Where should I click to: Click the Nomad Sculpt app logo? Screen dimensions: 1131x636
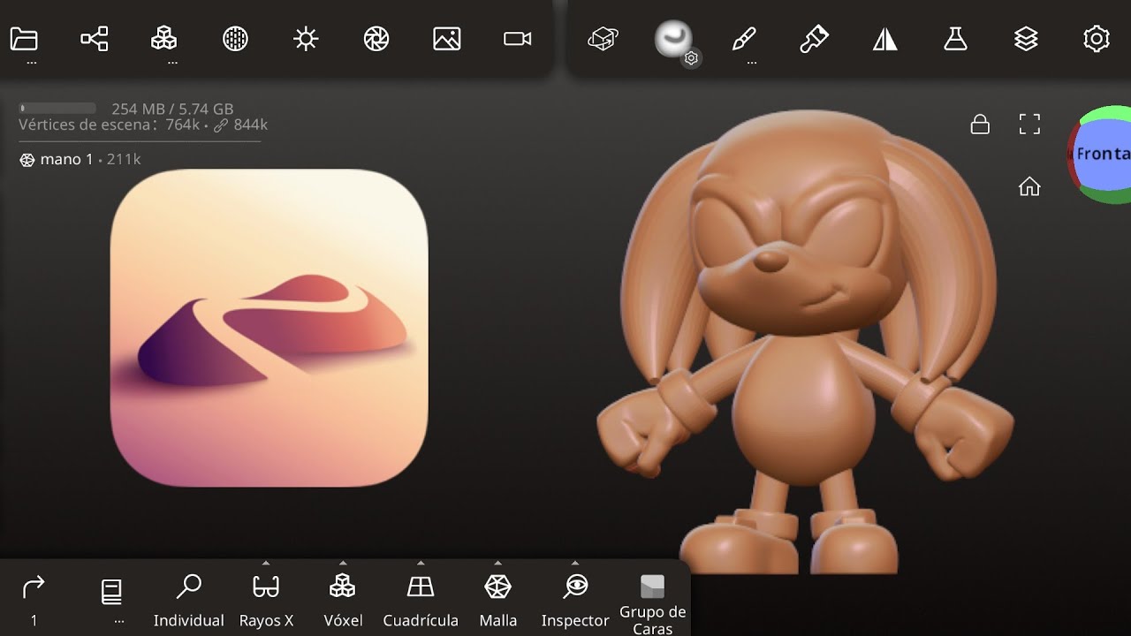click(269, 328)
